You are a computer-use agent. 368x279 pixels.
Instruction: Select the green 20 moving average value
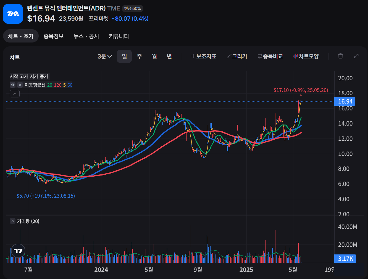[x=50, y=85]
